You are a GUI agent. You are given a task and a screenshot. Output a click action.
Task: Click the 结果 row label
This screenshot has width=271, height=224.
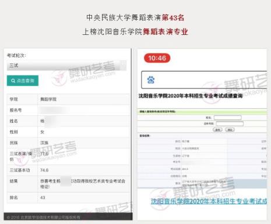point(13,181)
